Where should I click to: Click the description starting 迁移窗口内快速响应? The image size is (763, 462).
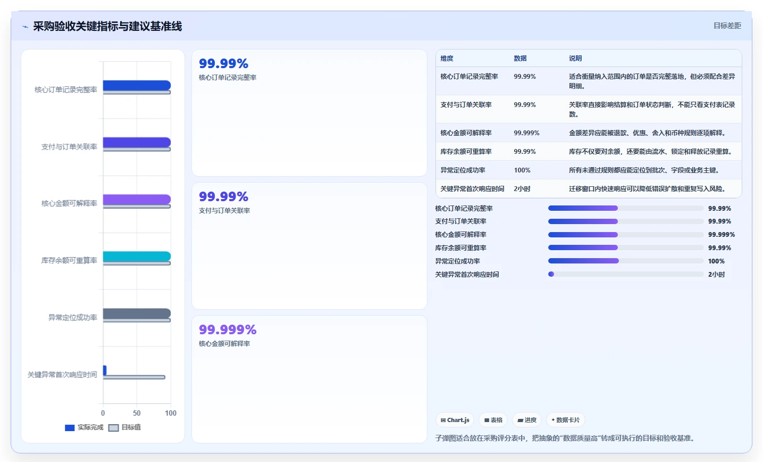point(647,188)
